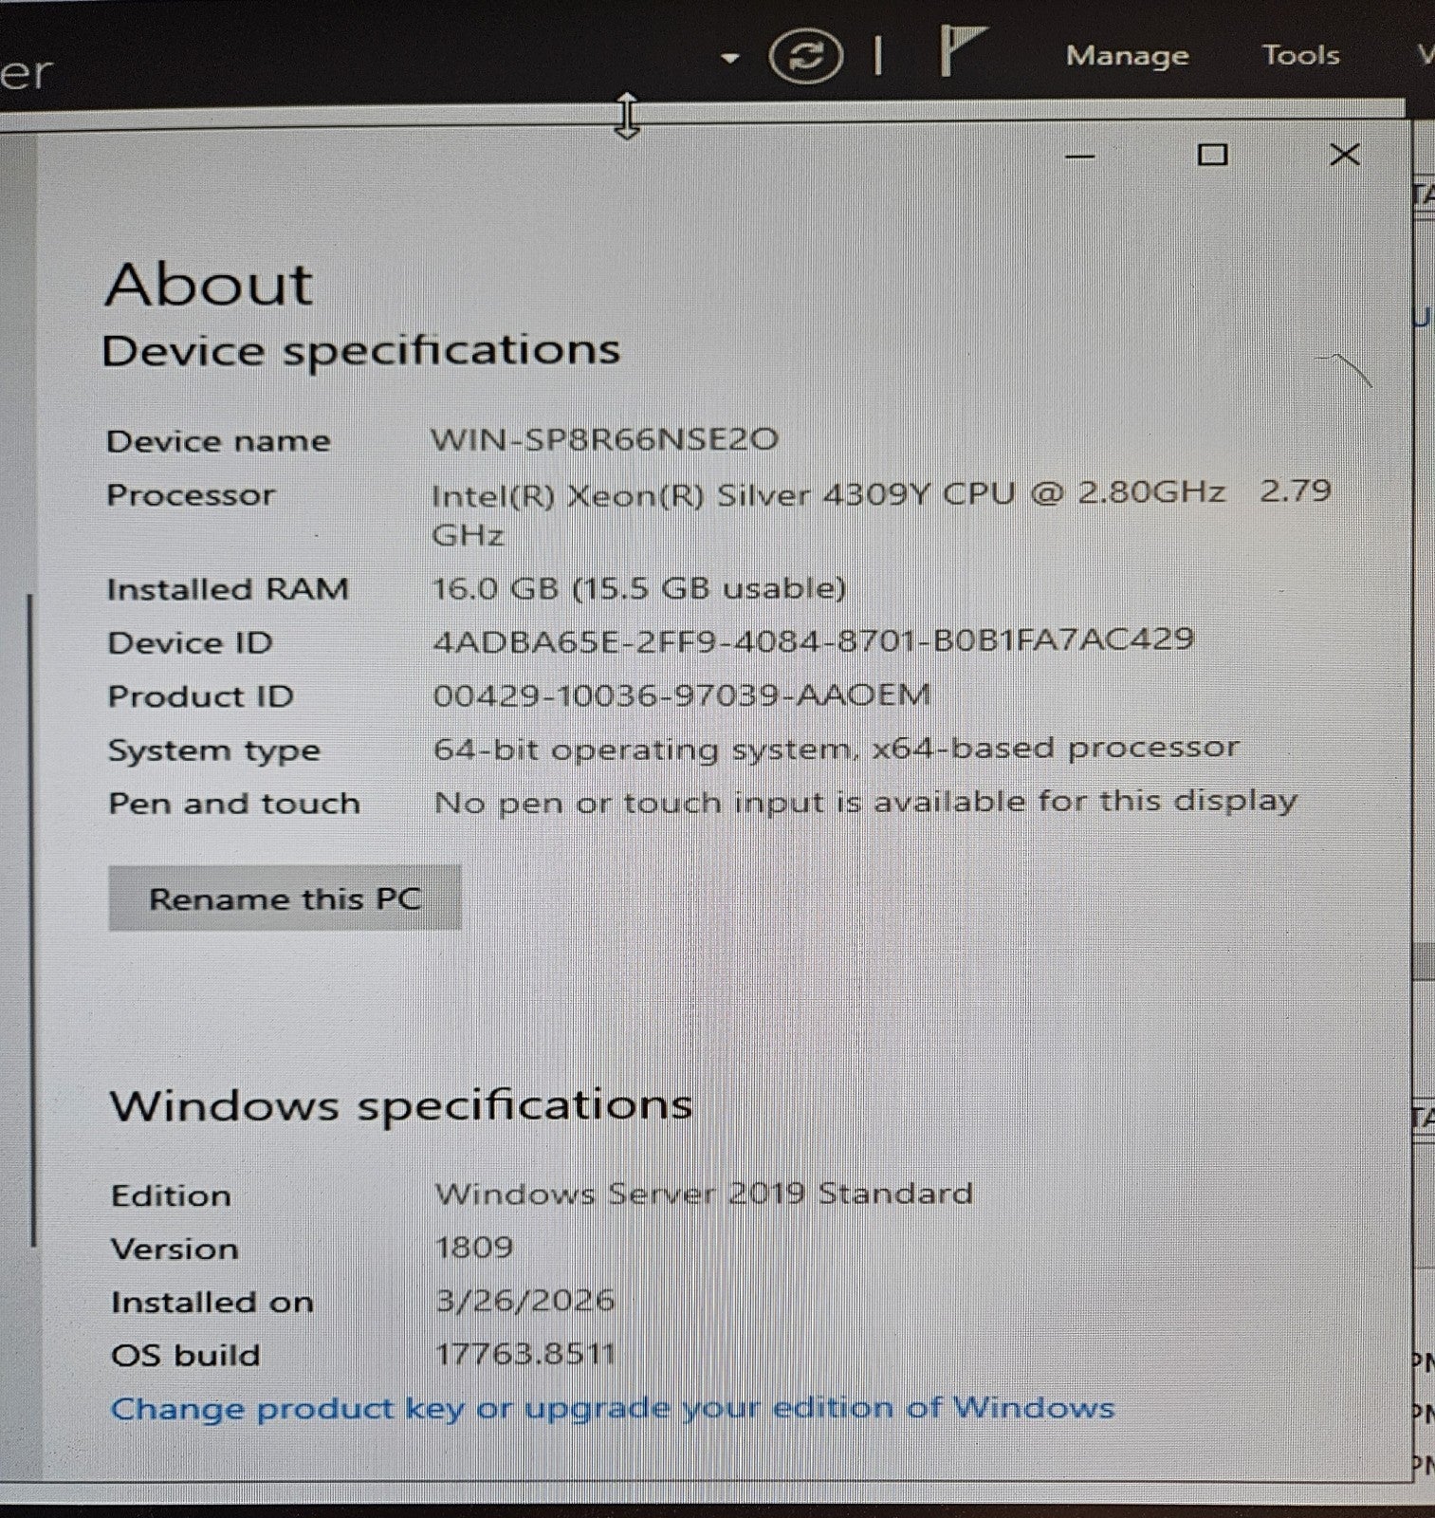Select the processor Xeon Silver 4309Y text
The image size is (1435, 1518).
tap(881, 512)
